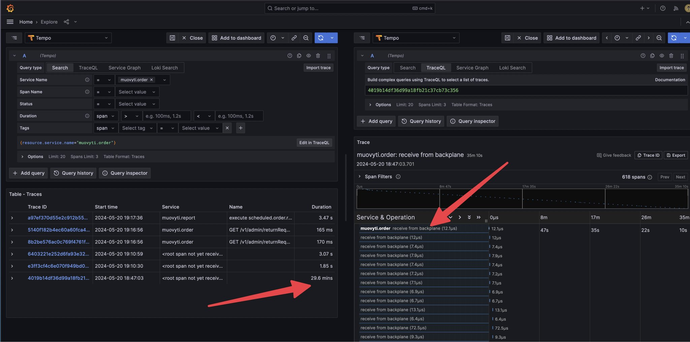690x342 pixels.
Task: Duplicate query A in right pane
Action: point(652,56)
